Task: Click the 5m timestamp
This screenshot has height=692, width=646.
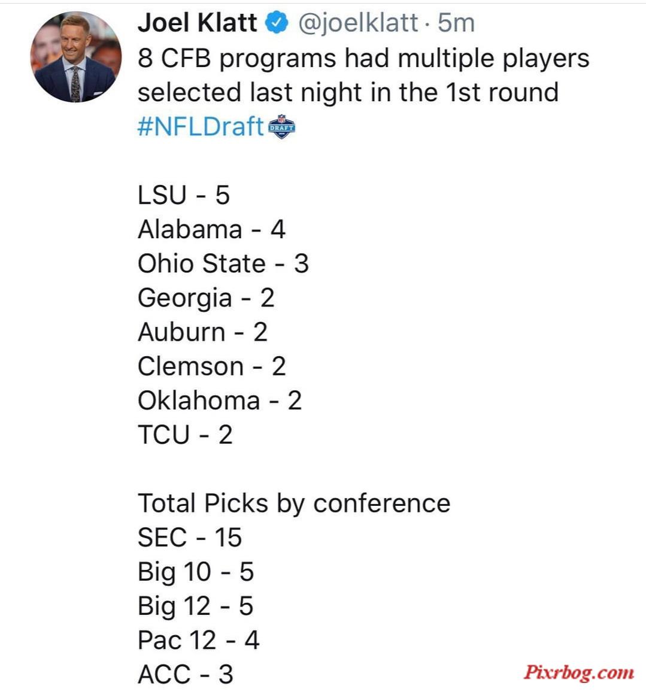Action: [x=456, y=23]
